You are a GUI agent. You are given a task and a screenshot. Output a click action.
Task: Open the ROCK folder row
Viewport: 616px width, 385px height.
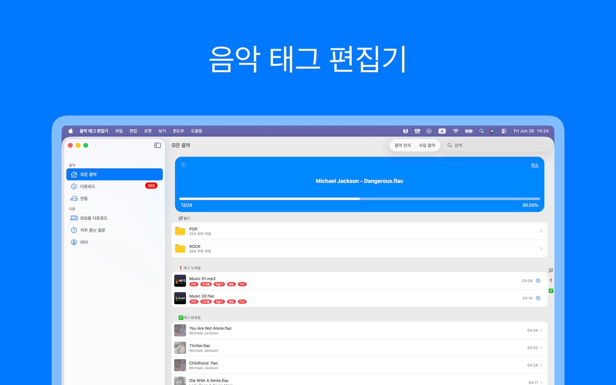click(359, 249)
